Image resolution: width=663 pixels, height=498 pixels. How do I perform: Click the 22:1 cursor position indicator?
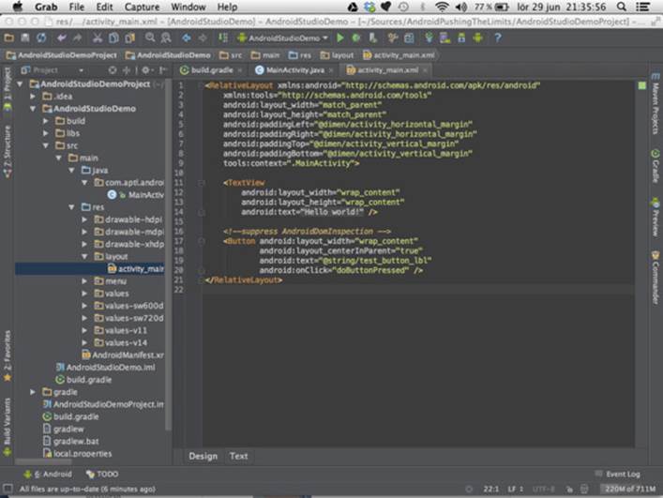(490, 490)
